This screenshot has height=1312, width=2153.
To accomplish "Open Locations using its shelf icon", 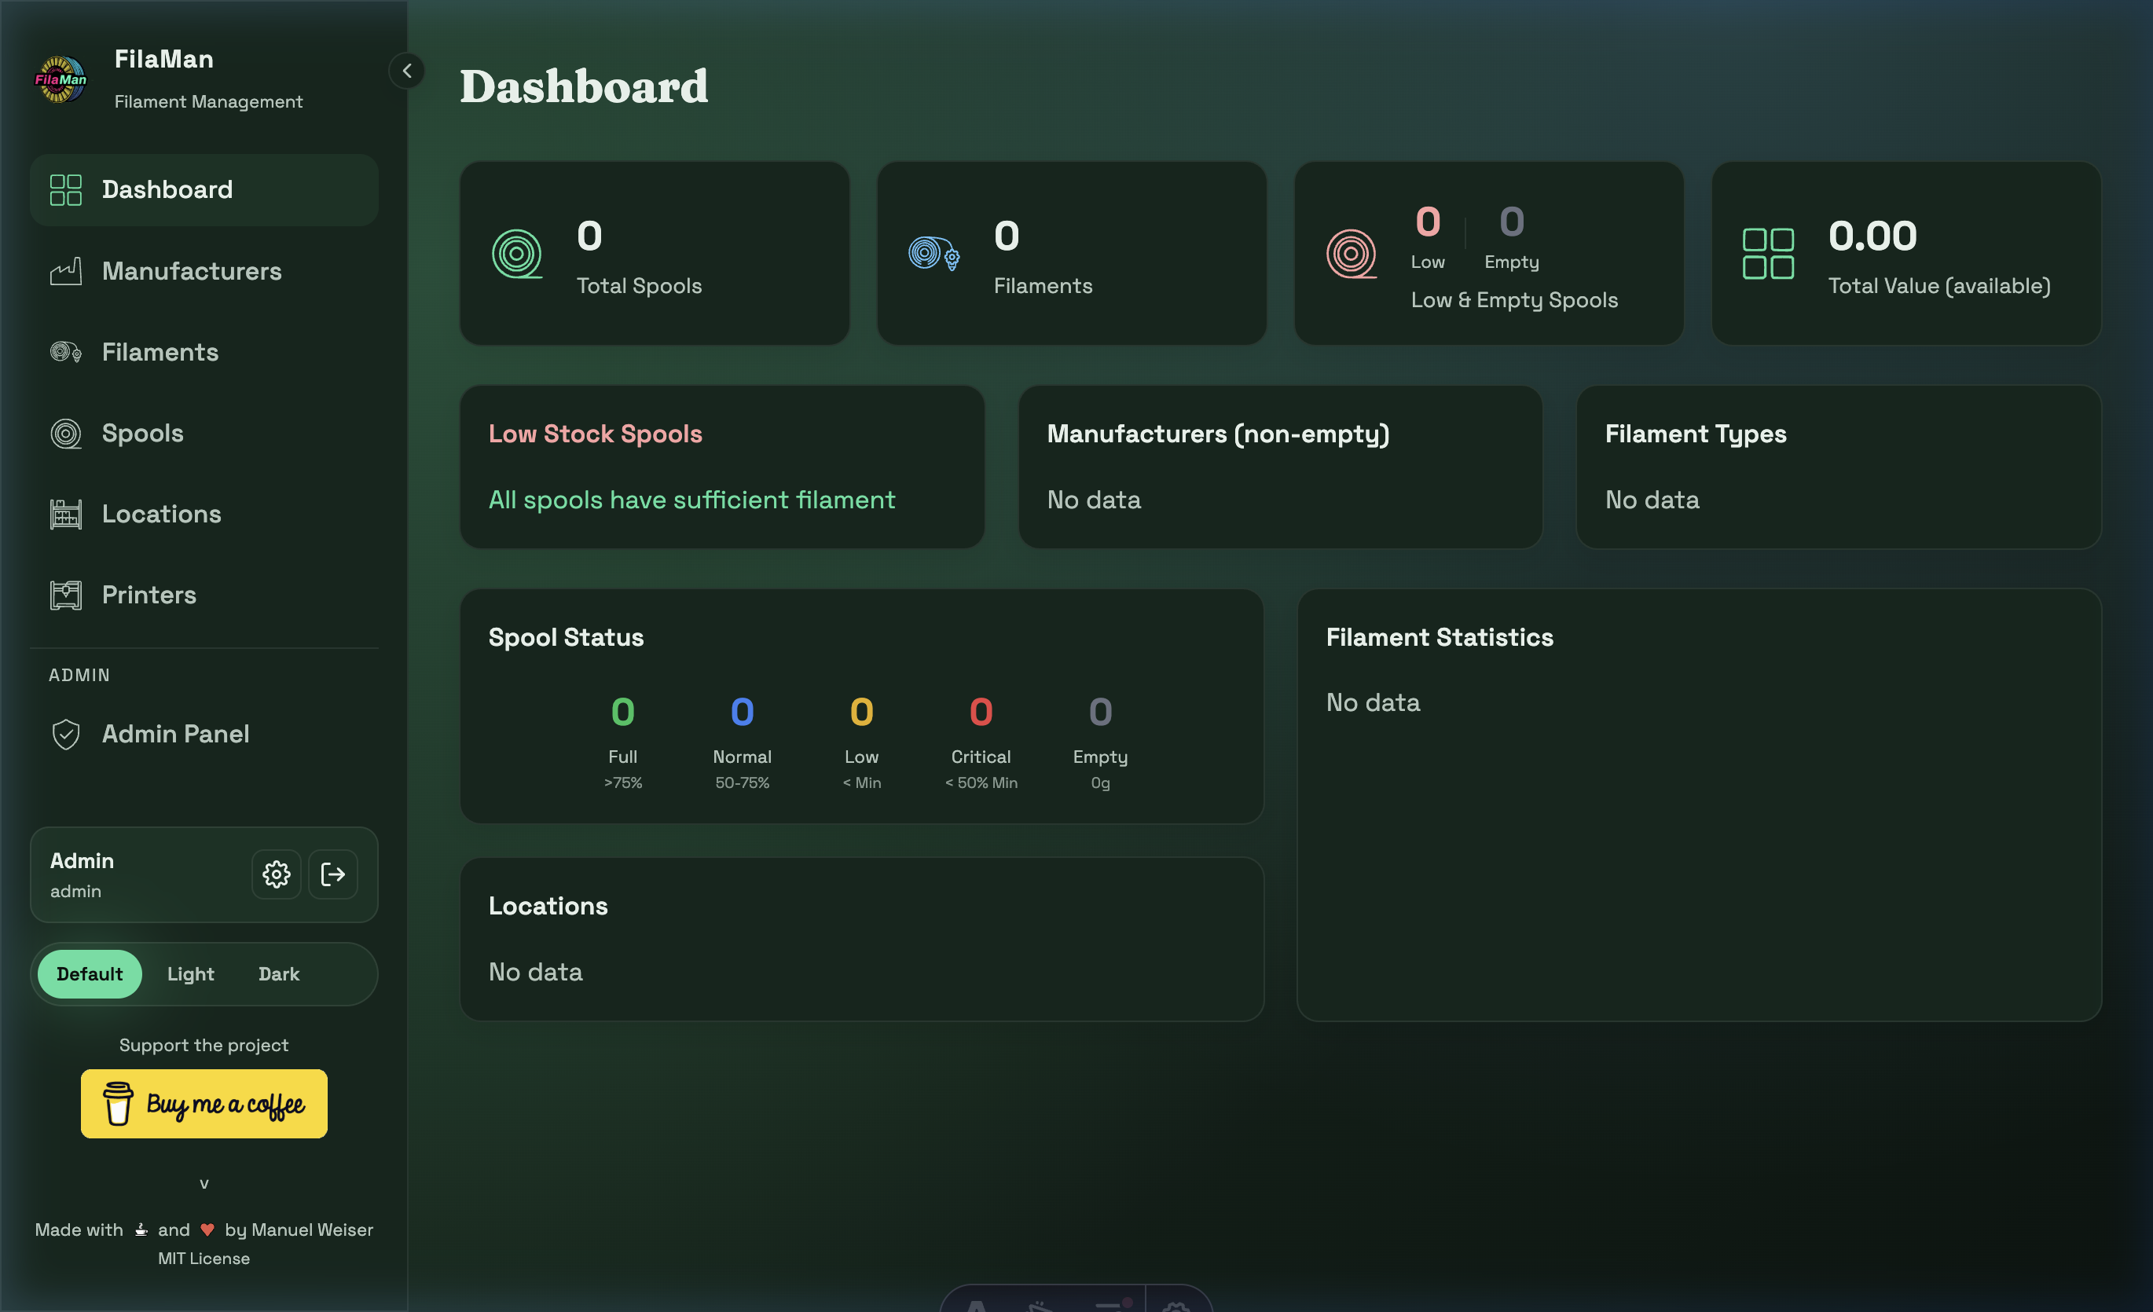I will tap(65, 514).
